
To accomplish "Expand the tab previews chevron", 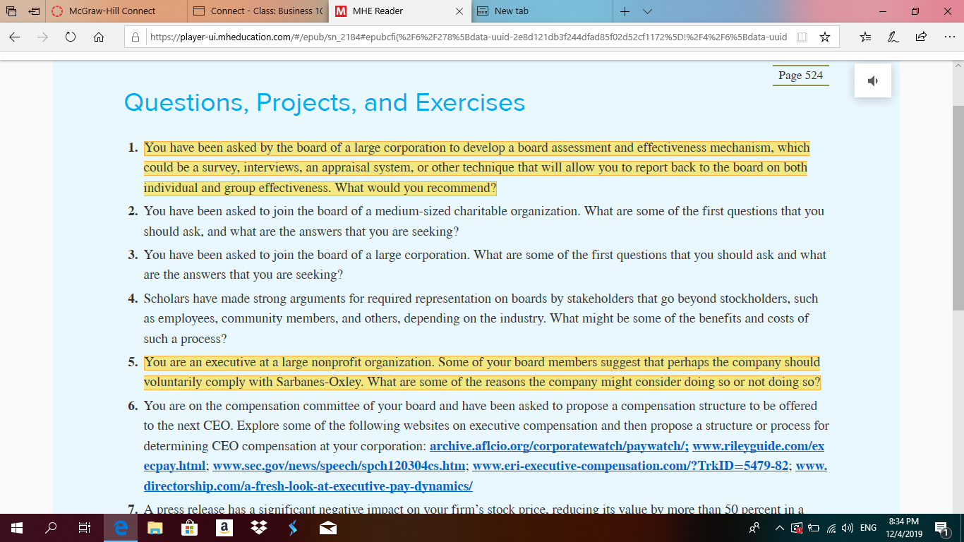I will (x=648, y=11).
